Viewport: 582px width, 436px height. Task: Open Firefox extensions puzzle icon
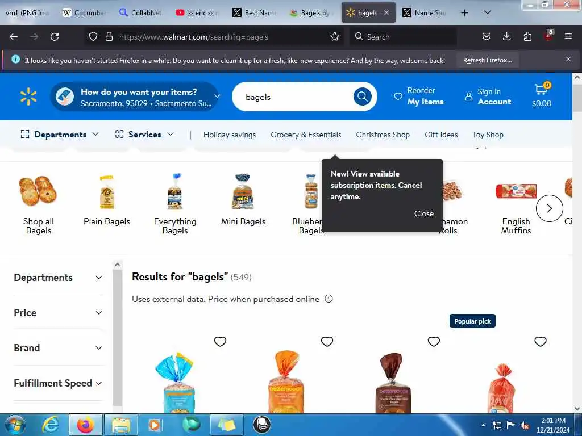(x=527, y=37)
